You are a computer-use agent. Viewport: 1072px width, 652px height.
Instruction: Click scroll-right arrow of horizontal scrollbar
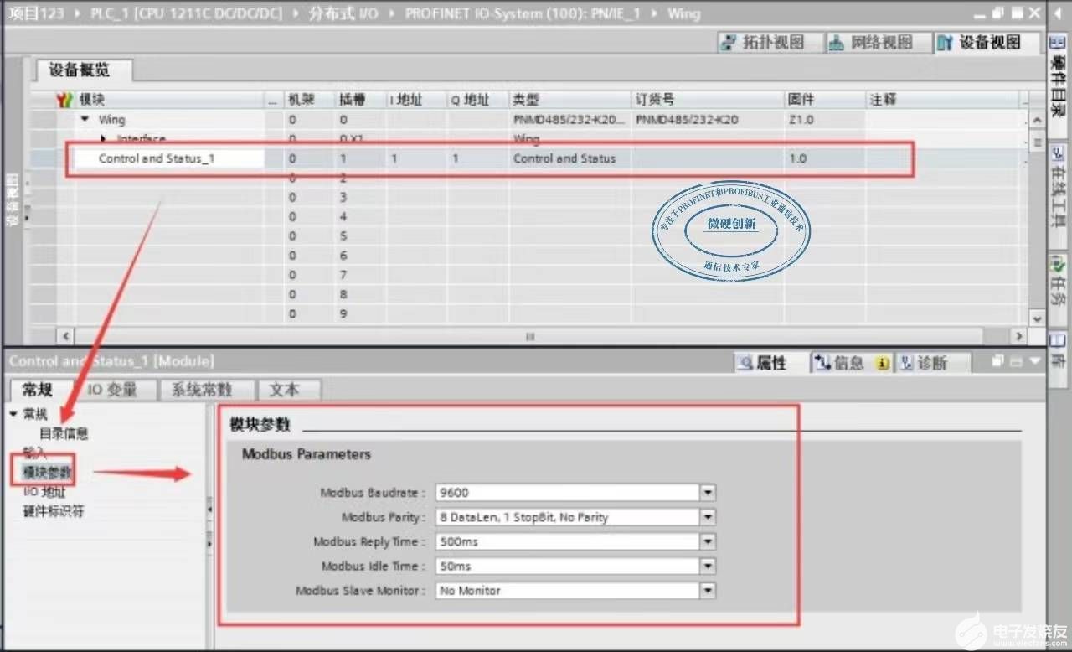1018,336
